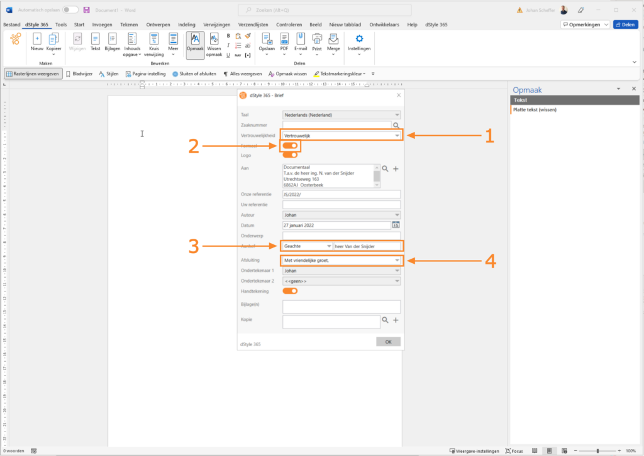Image resolution: width=644 pixels, height=456 pixels.
Task: Toggle Automatisch opslaan switch
Action: click(x=70, y=10)
